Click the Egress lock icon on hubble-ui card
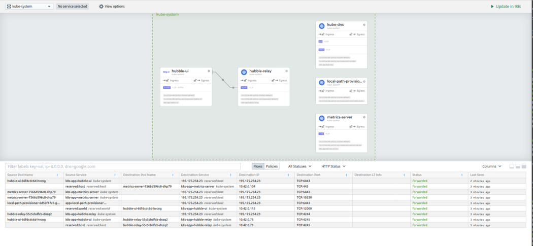This screenshot has width=533, height=246. pyautogui.click(x=195, y=80)
